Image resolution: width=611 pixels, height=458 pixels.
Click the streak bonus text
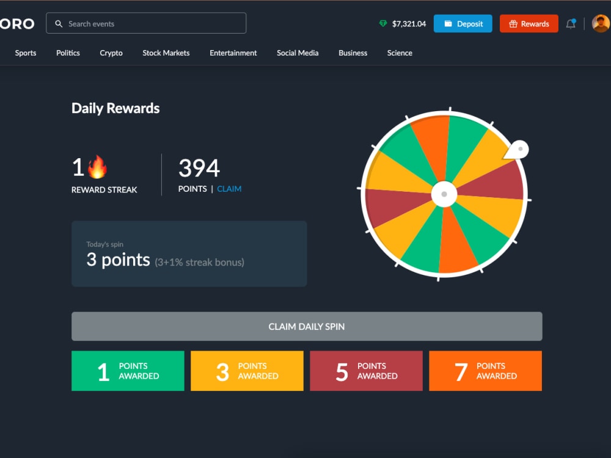pyautogui.click(x=200, y=262)
